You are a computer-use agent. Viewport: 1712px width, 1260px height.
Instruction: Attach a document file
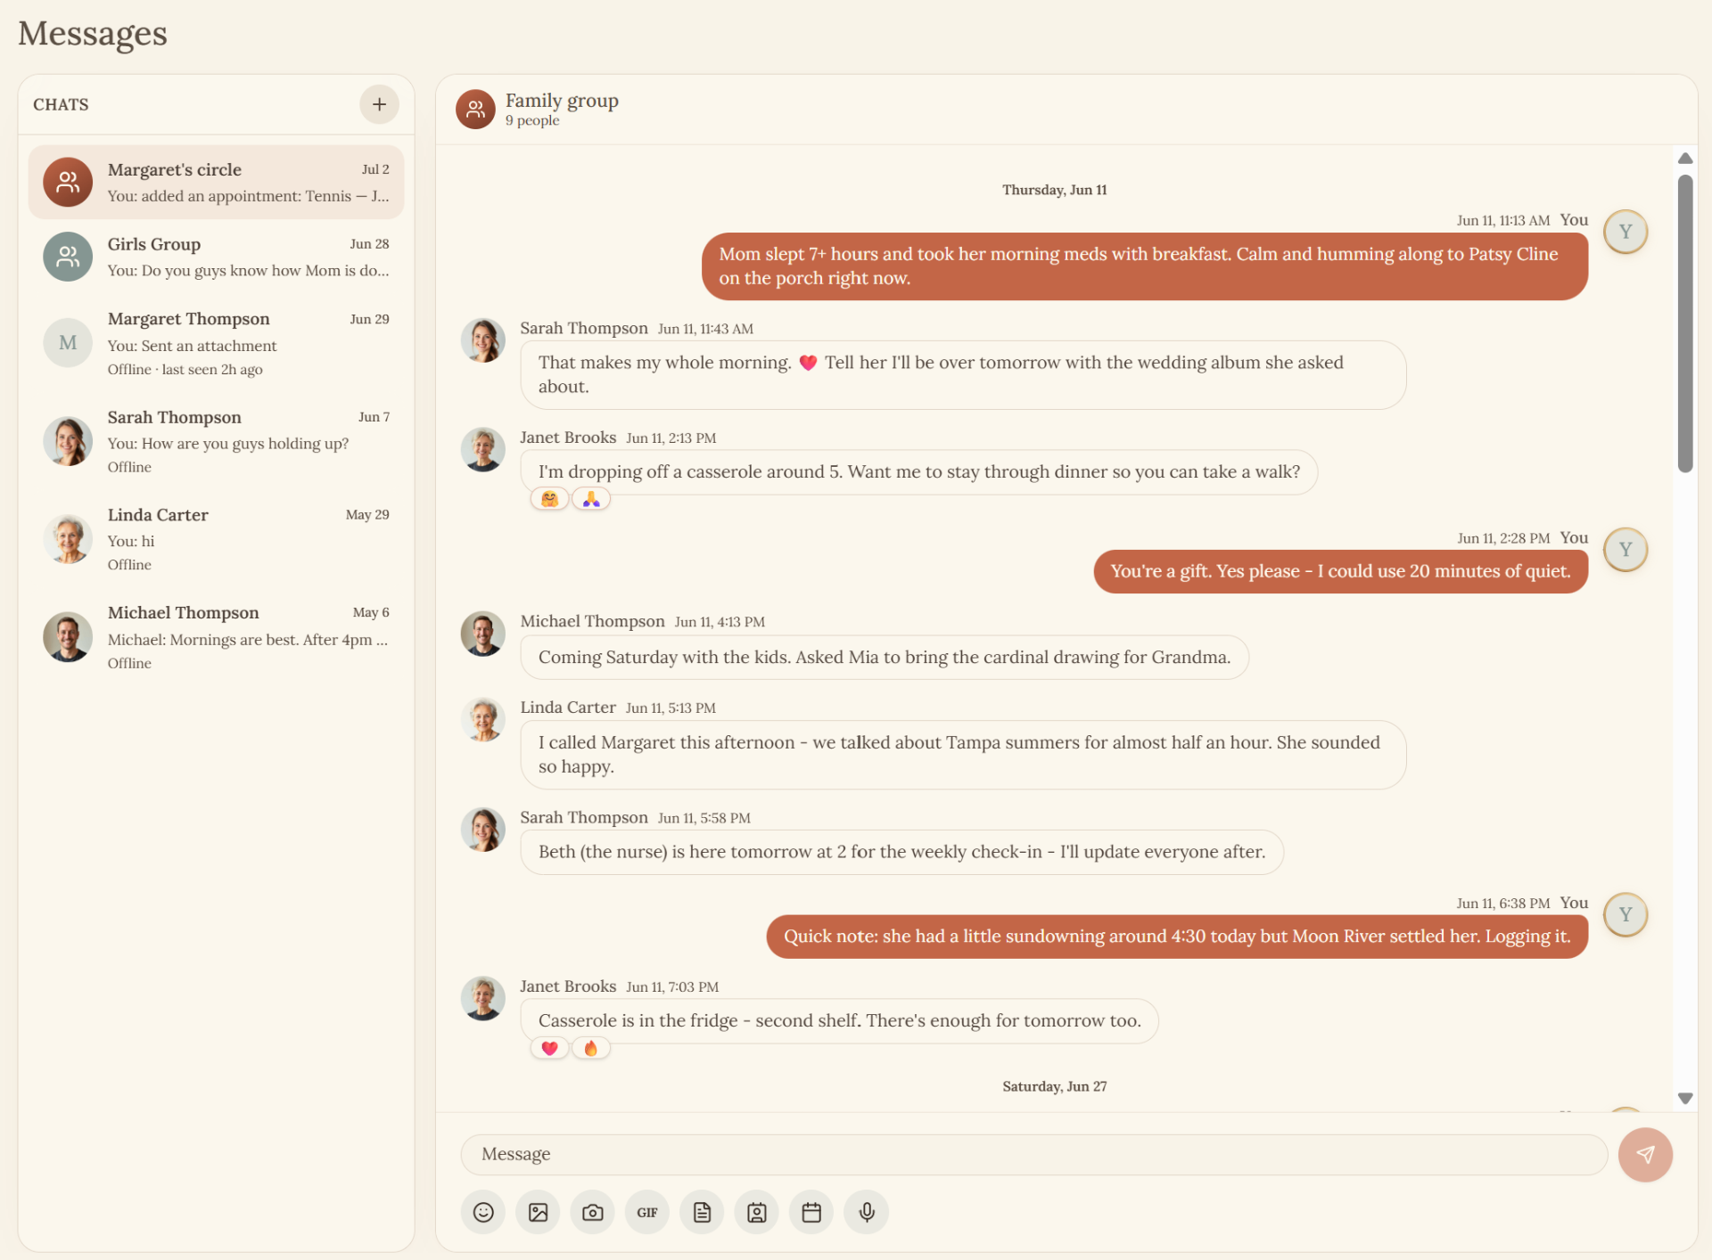702,1212
